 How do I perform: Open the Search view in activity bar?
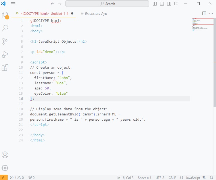point(5,28)
